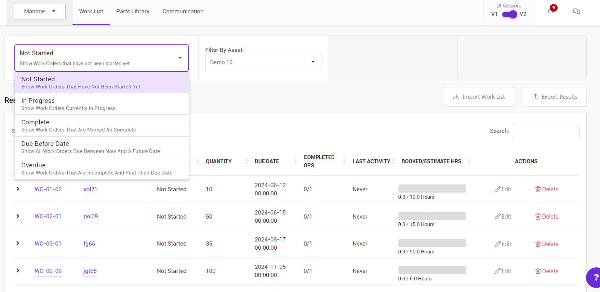Collapse the Not Started status filter dropdown
This screenshot has width=600, height=292.
(102, 58)
